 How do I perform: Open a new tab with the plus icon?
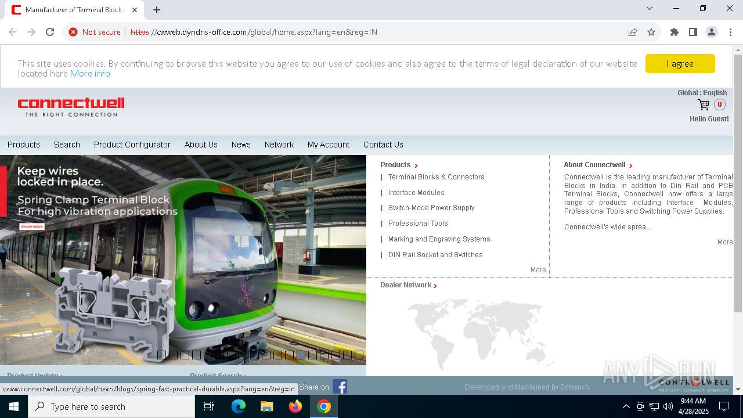point(157,10)
